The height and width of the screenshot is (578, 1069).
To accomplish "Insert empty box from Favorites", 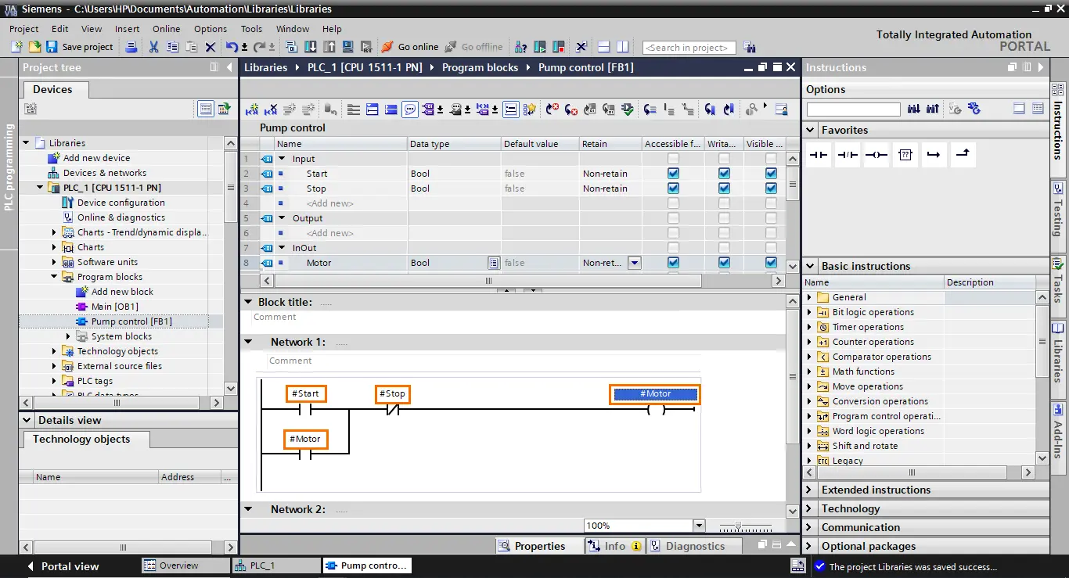I will 905,155.
